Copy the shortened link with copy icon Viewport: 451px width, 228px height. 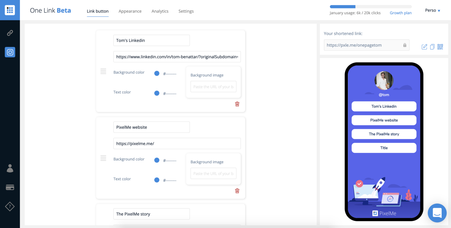pos(432,47)
